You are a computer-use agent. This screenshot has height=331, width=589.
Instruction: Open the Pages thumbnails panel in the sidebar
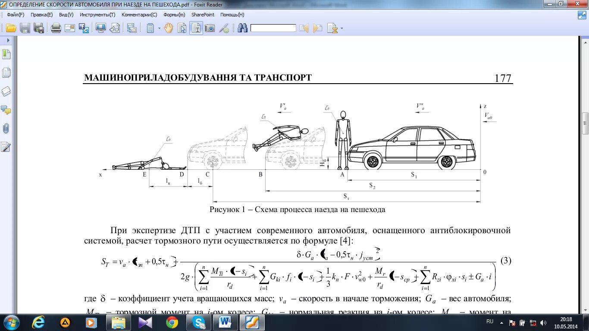[6, 73]
